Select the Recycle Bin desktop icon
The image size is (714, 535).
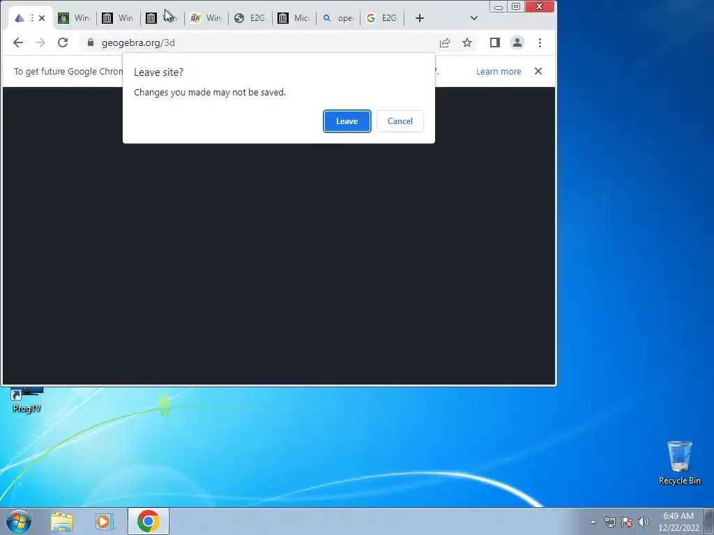[679, 463]
